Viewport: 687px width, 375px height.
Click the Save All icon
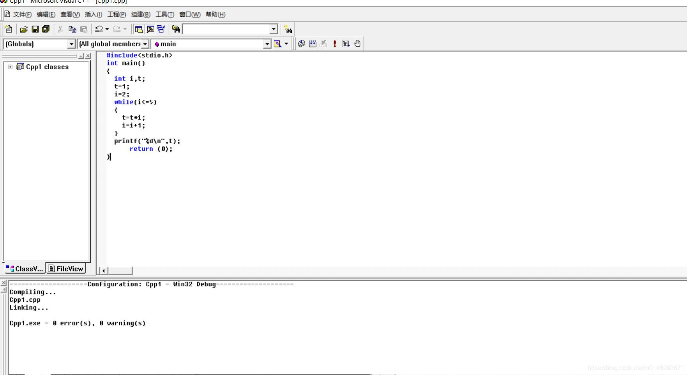coord(46,29)
